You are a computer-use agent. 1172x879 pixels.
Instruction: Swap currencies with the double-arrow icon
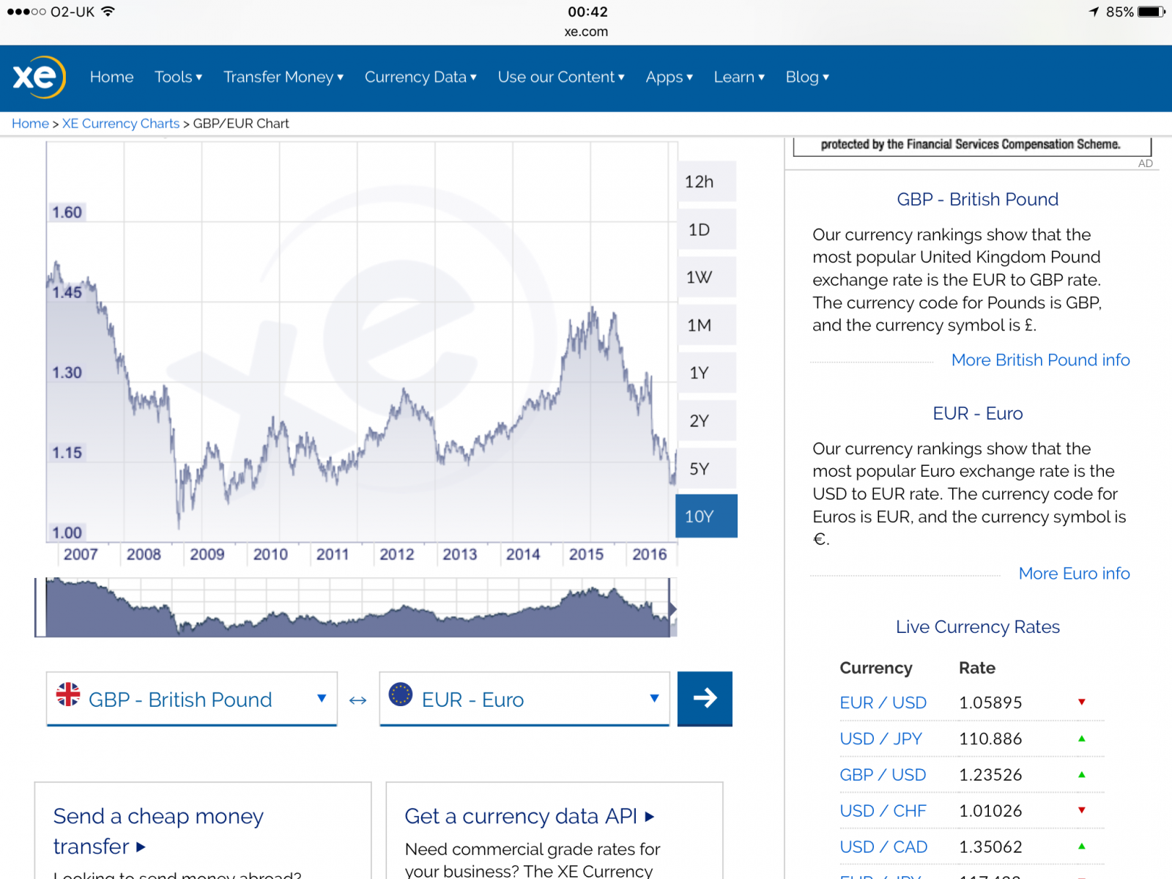point(357,700)
